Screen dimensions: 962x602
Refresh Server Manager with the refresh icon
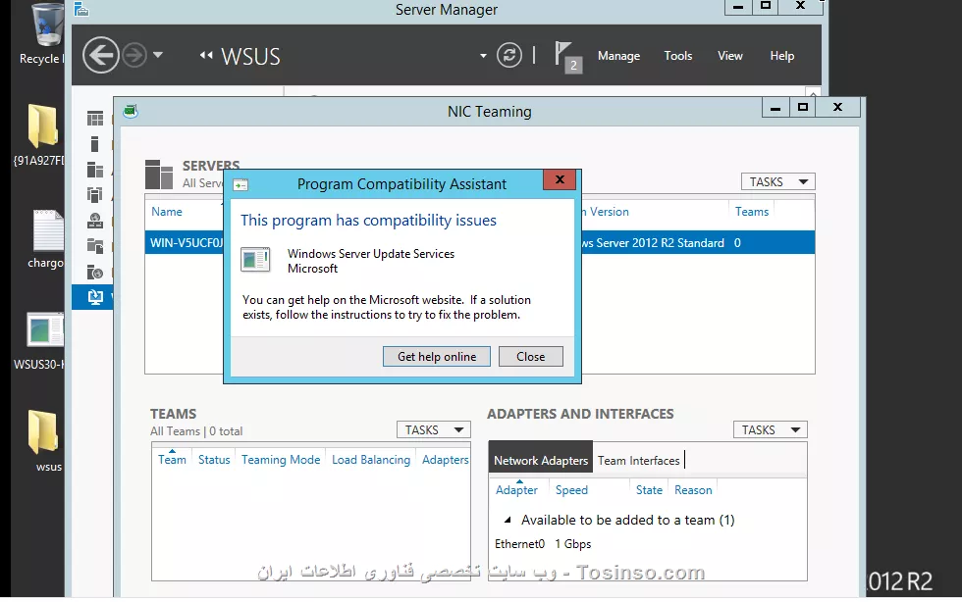[x=509, y=55]
